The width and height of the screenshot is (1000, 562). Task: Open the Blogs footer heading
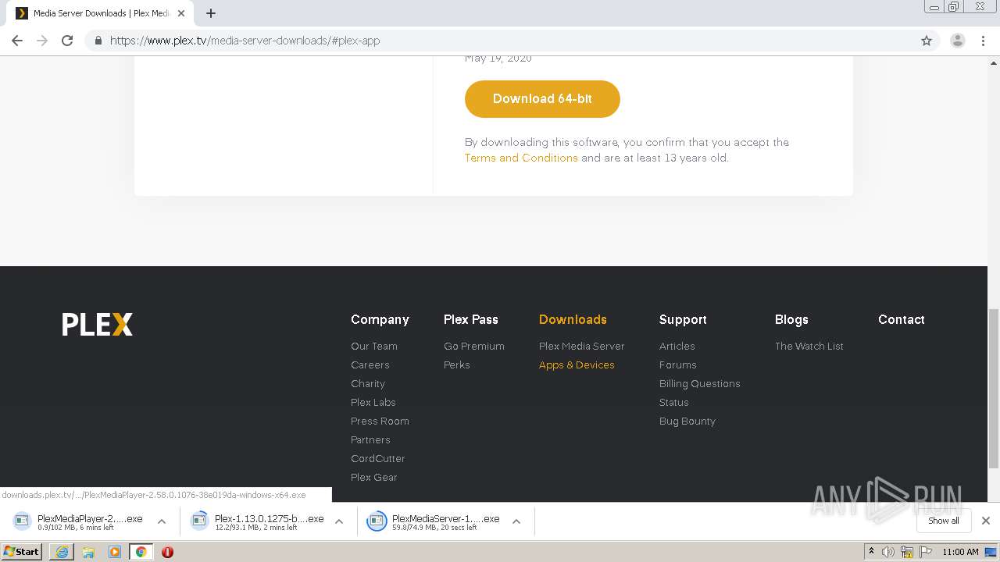point(791,319)
